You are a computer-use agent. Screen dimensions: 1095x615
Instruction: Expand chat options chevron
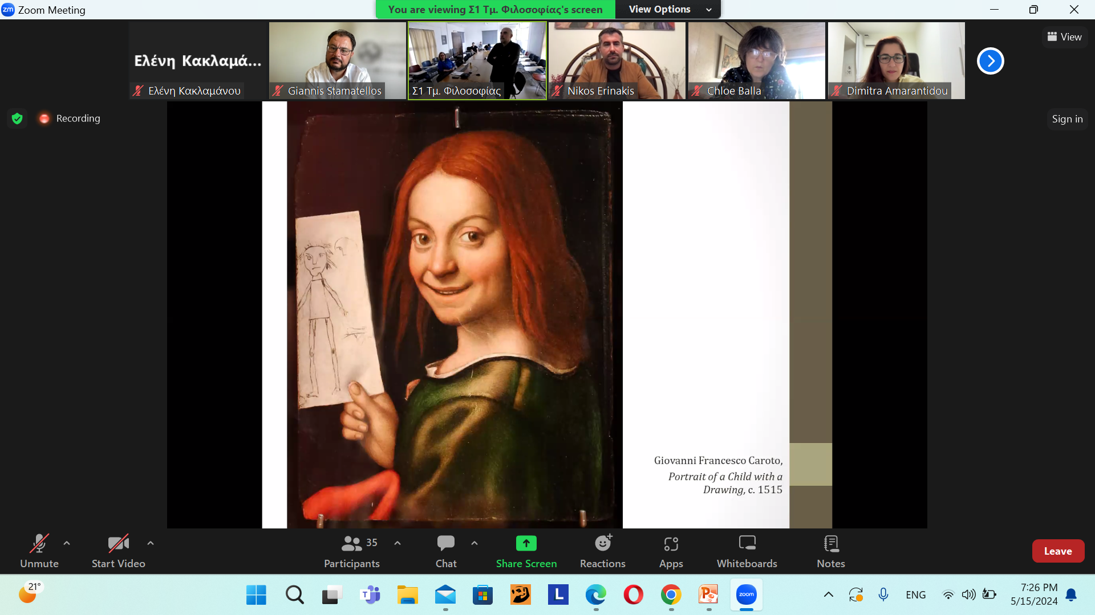(x=474, y=543)
